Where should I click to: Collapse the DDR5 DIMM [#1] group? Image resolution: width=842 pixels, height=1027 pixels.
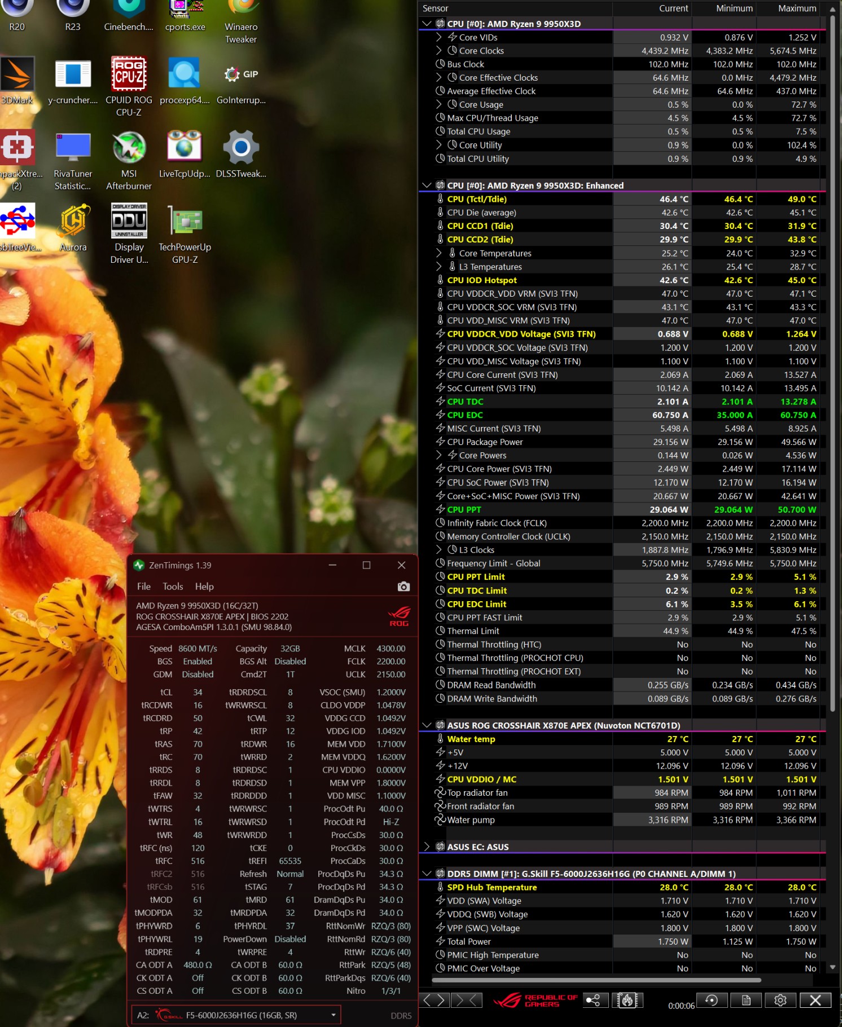click(x=427, y=874)
